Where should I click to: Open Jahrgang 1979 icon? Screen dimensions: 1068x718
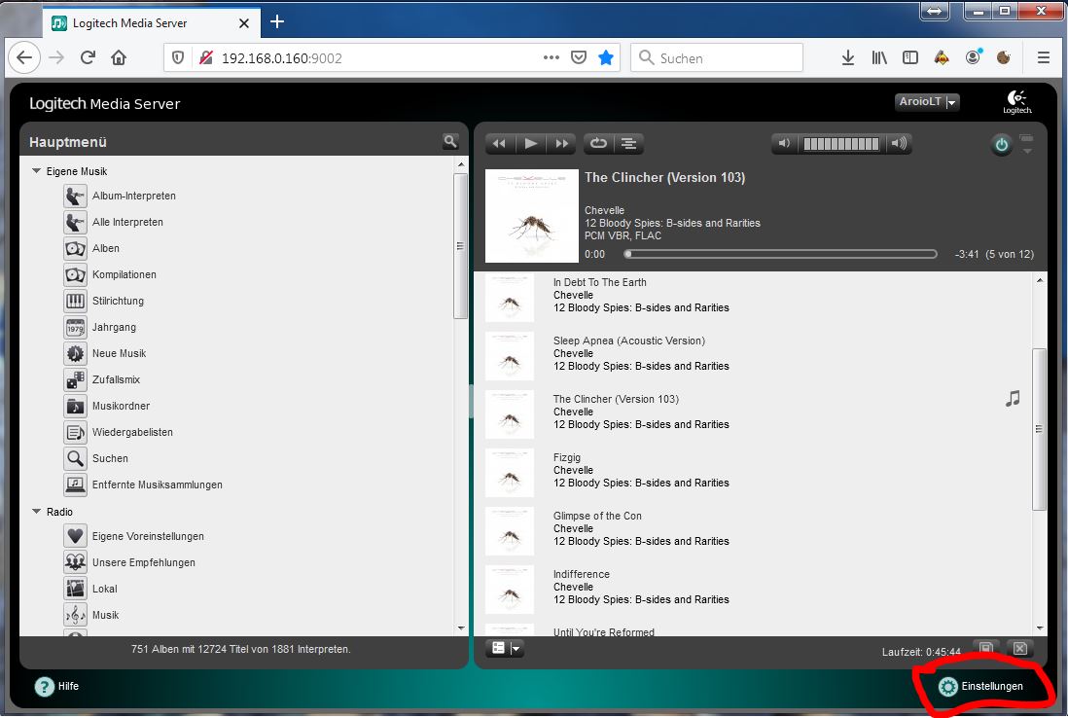pyautogui.click(x=75, y=328)
